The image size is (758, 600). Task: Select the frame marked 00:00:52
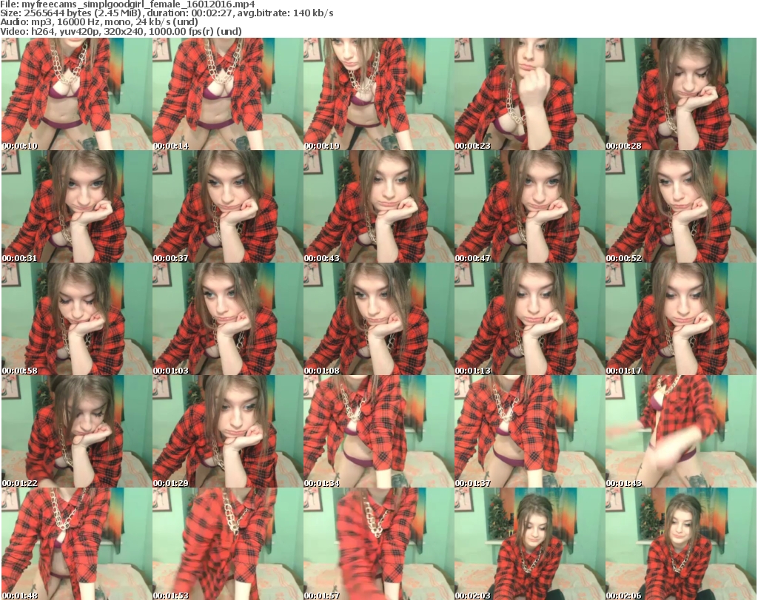[x=680, y=207]
